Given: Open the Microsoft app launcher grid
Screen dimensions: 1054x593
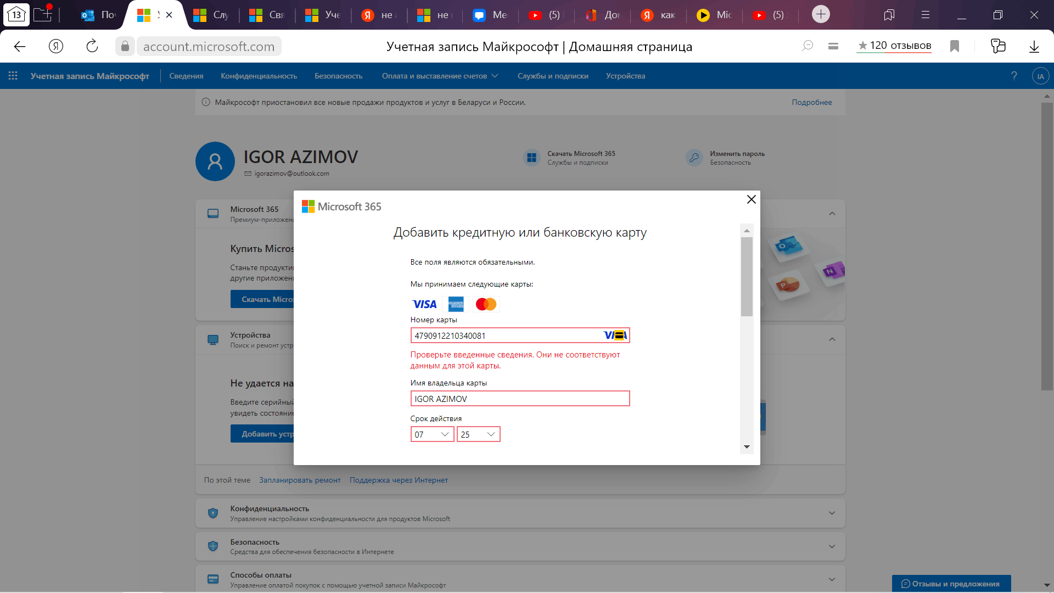Looking at the screenshot, I should tap(13, 76).
